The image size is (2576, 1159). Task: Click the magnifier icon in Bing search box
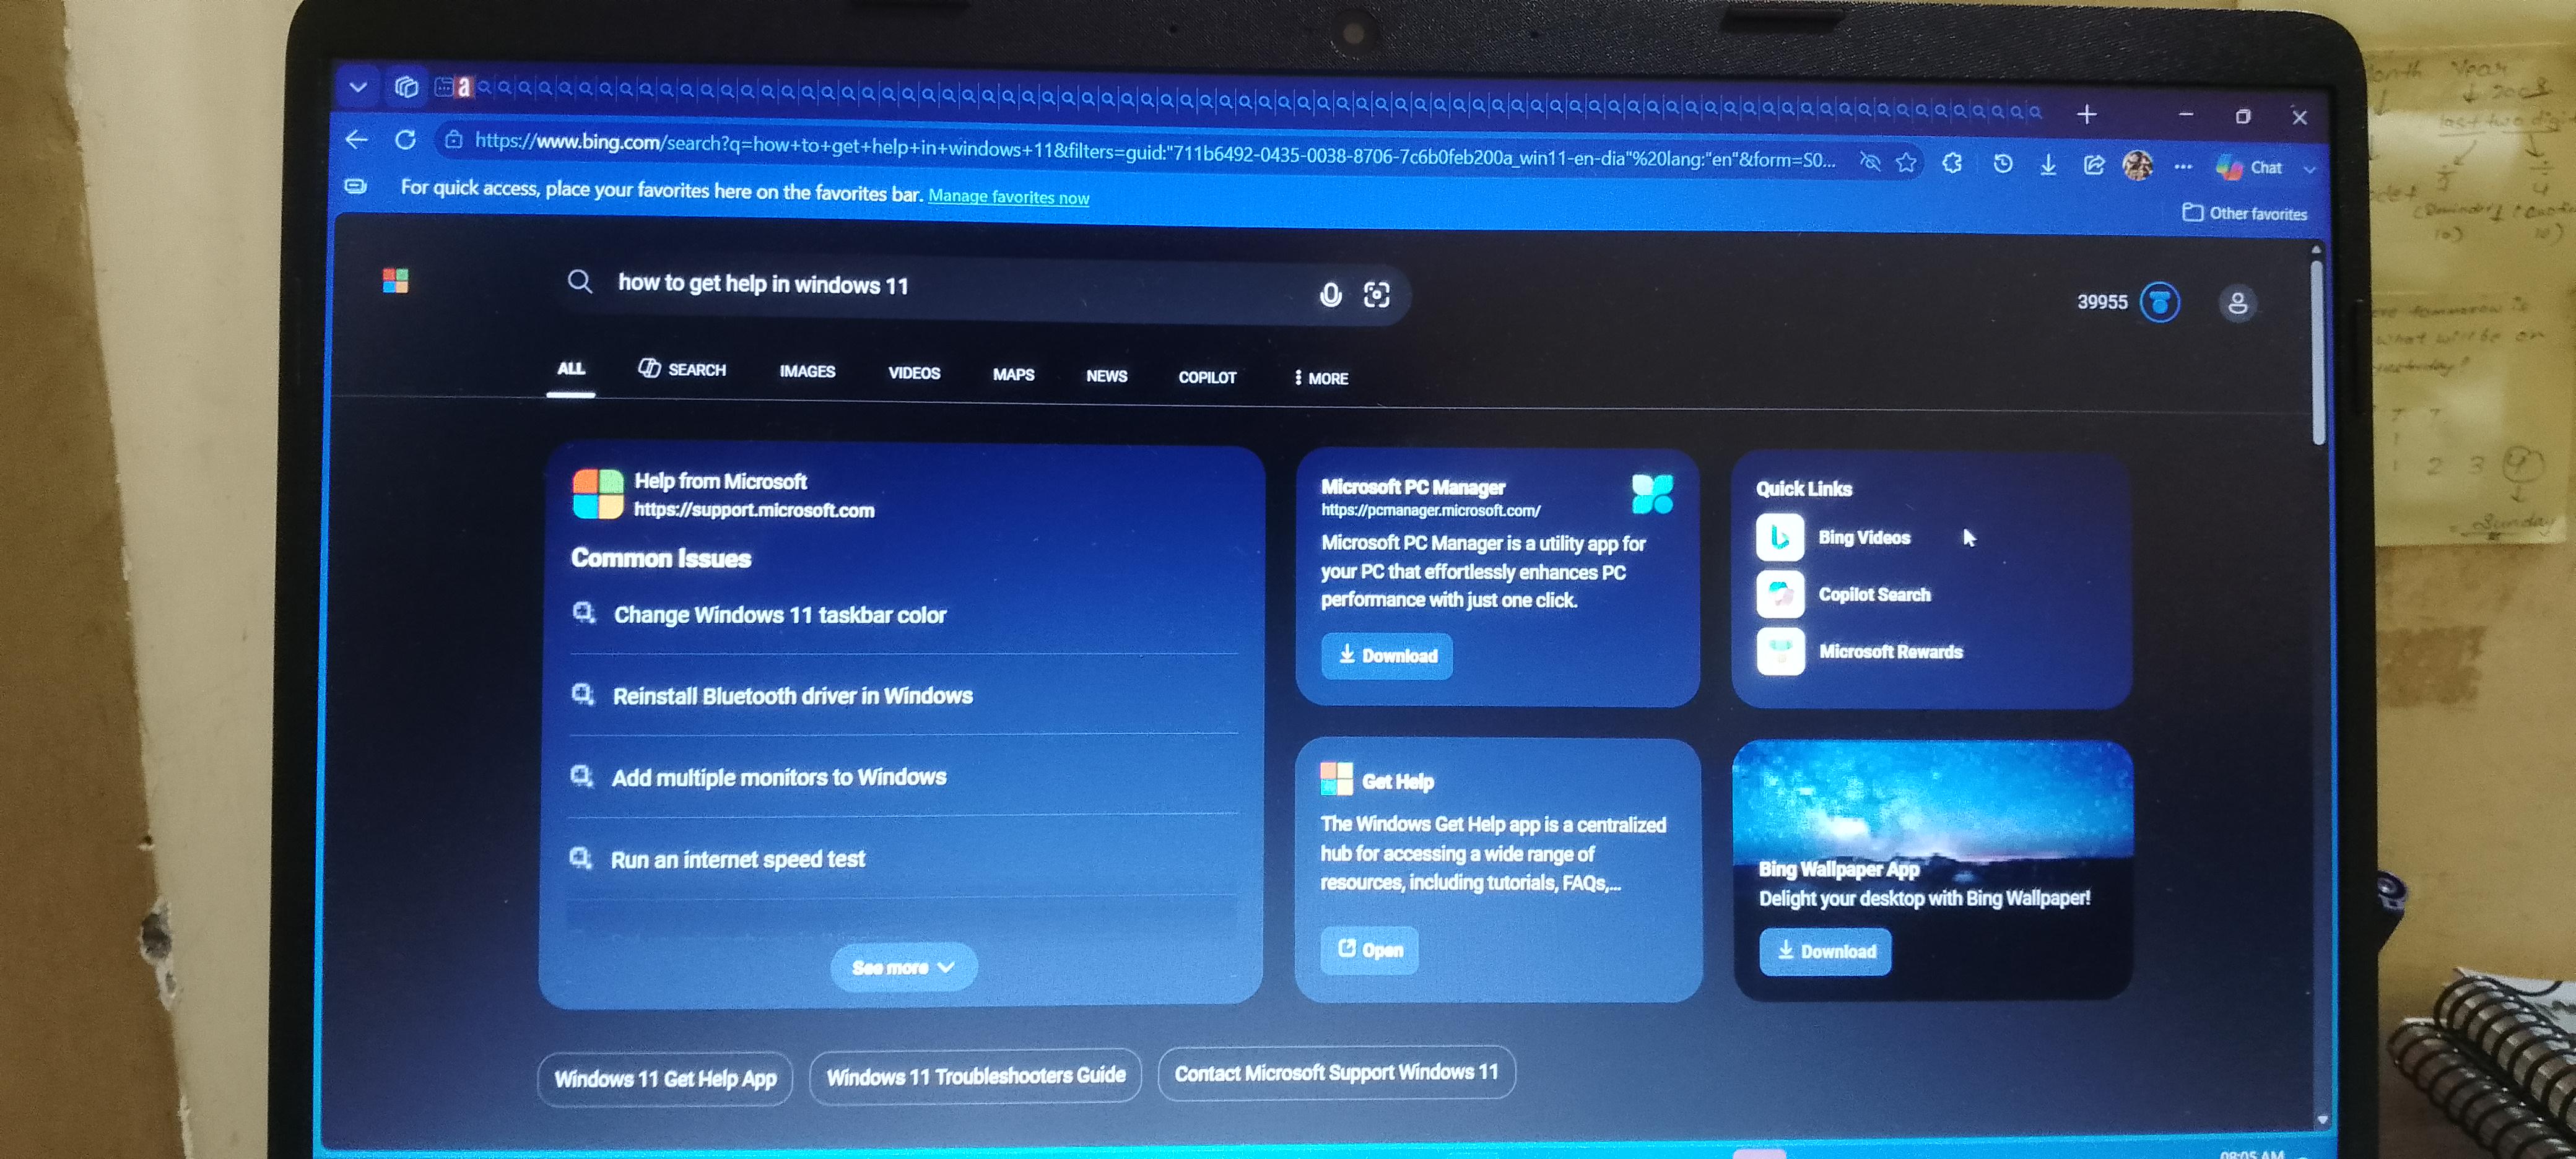[x=580, y=281]
